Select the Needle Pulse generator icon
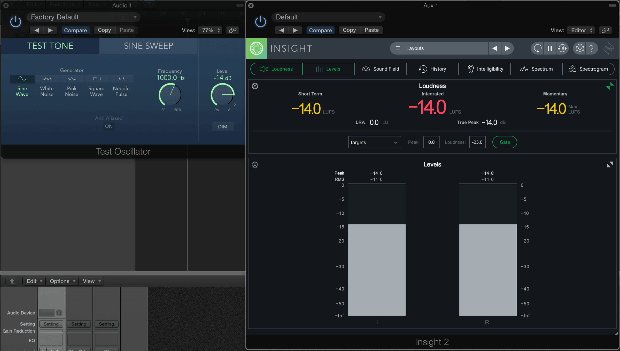The width and height of the screenshot is (620, 351). click(x=121, y=79)
